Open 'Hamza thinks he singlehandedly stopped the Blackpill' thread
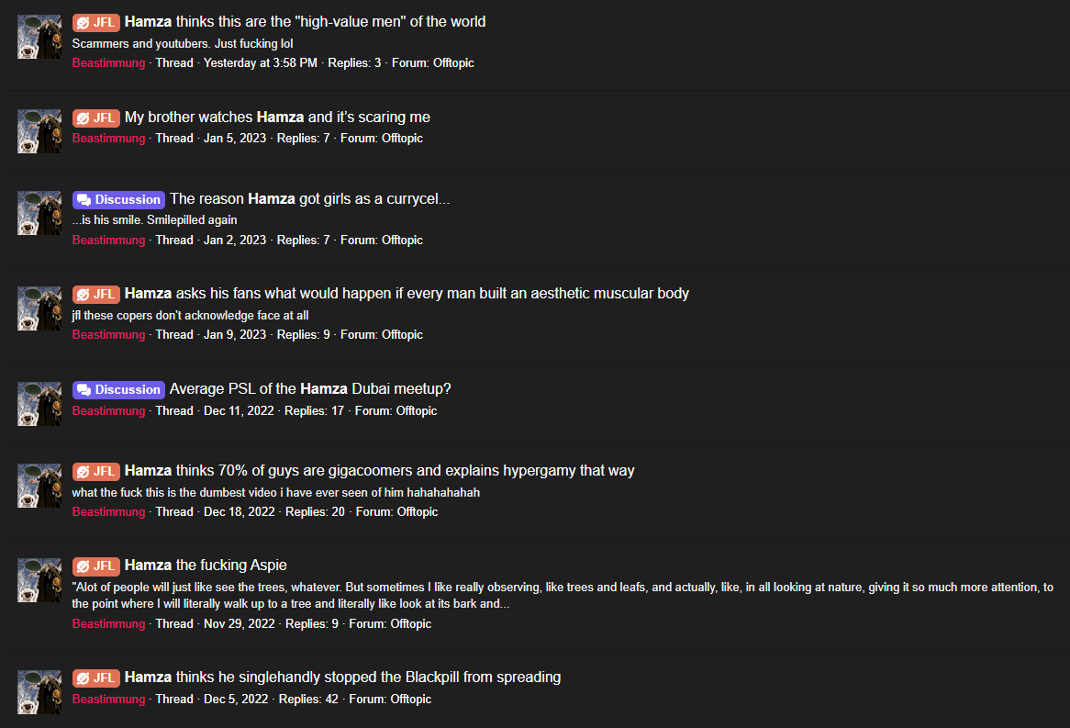Screen dimensions: 1070x728 [x=342, y=678]
